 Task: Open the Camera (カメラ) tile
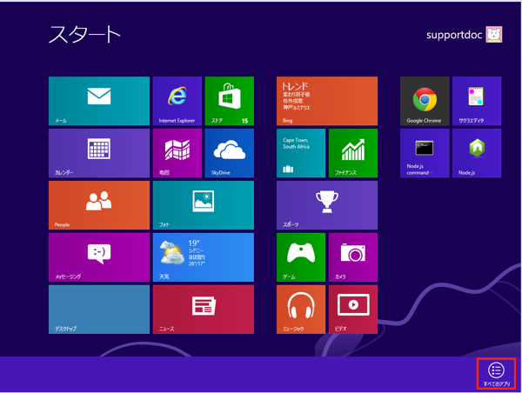click(353, 257)
